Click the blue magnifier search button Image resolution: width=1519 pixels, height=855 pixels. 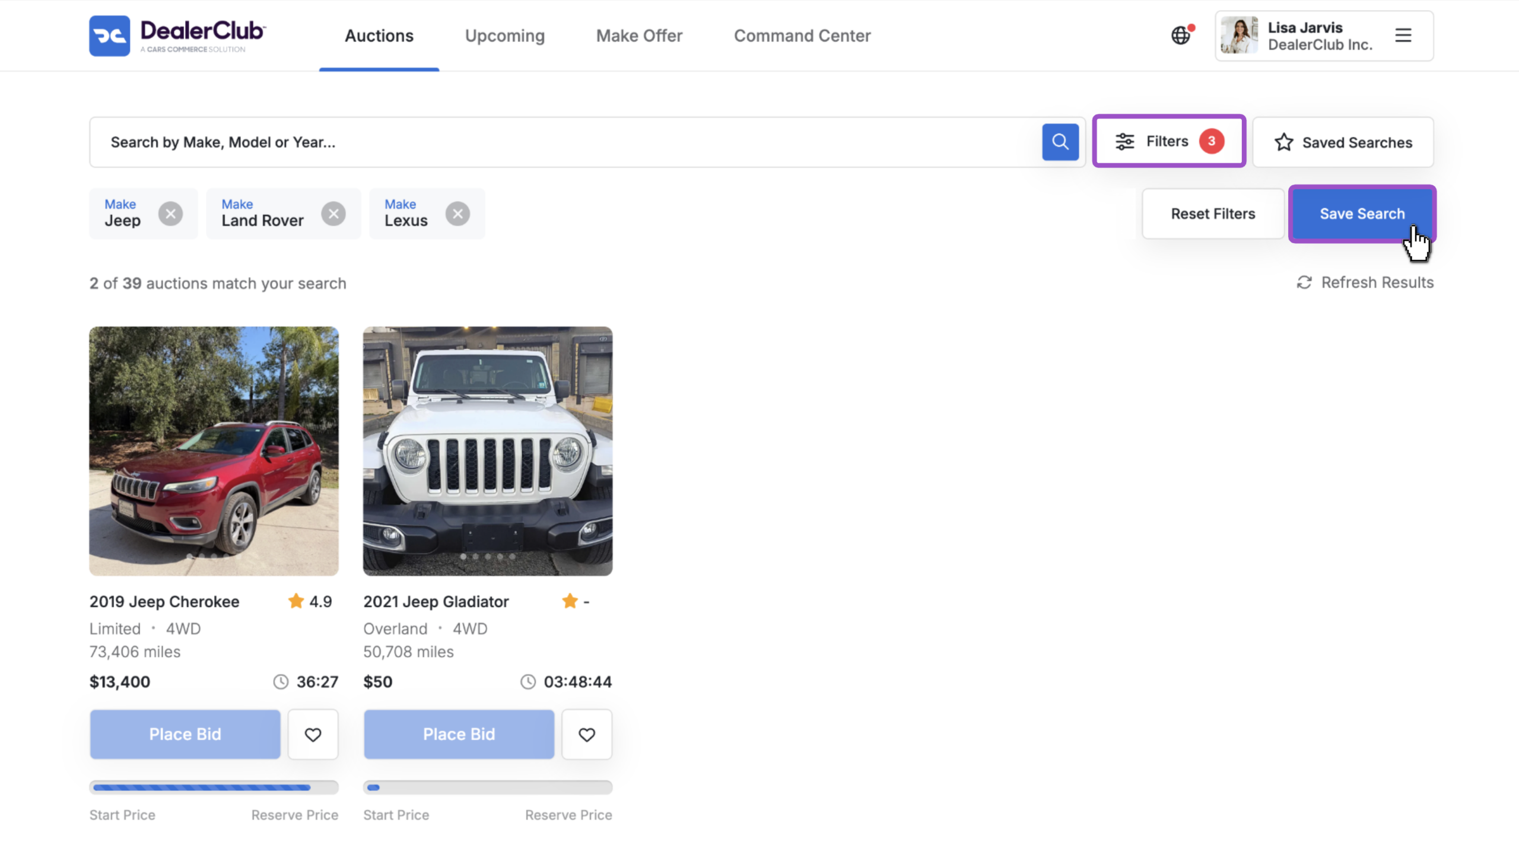[x=1060, y=142]
